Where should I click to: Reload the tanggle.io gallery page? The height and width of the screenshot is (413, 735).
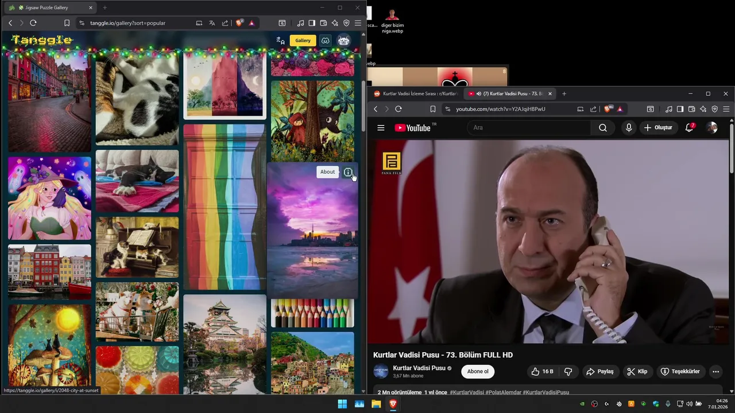[x=33, y=23]
